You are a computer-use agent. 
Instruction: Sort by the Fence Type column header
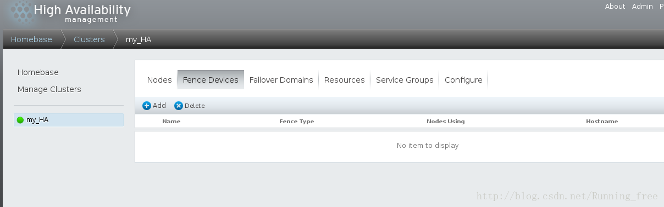coord(297,121)
